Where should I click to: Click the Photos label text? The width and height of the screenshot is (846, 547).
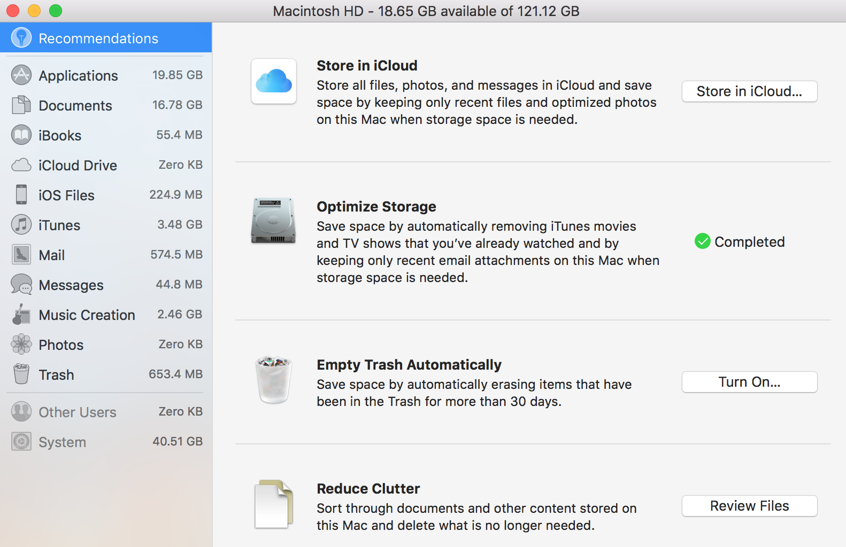pyautogui.click(x=61, y=345)
